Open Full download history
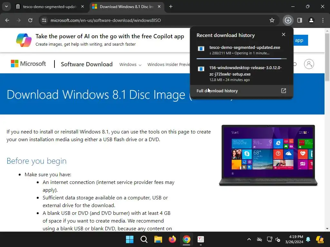 click(241, 91)
